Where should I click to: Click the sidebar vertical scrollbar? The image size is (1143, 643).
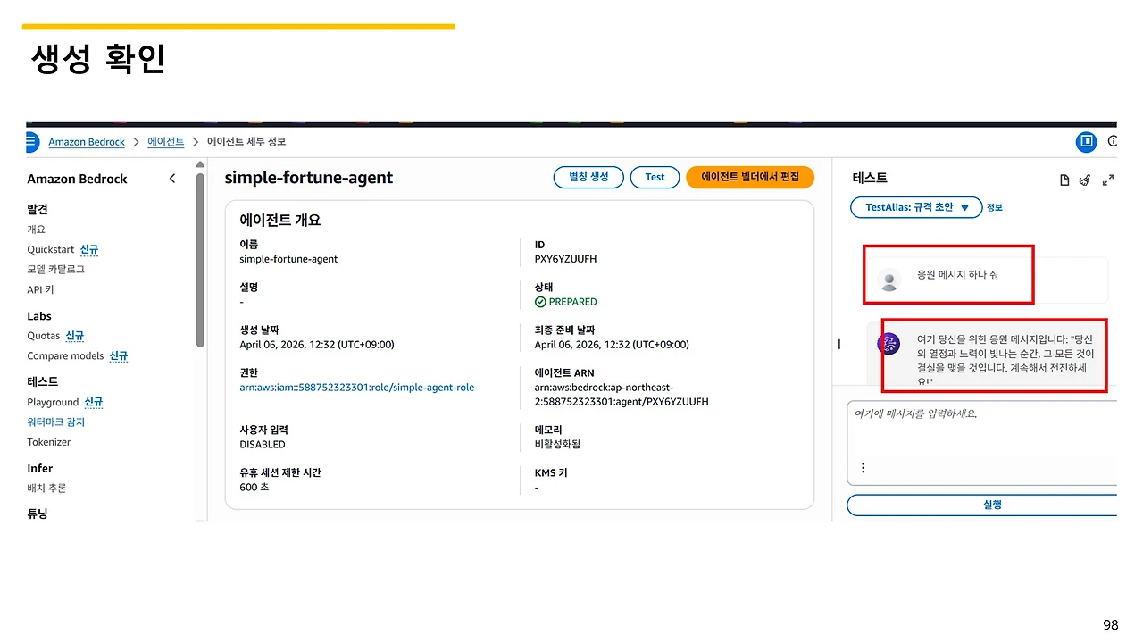pyautogui.click(x=200, y=259)
